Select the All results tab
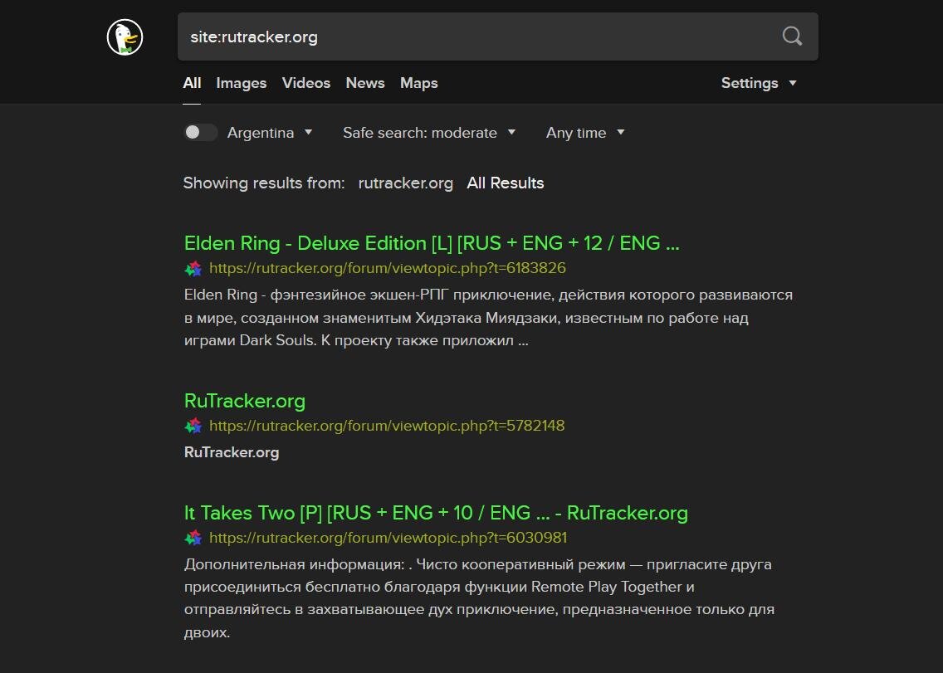 point(192,83)
